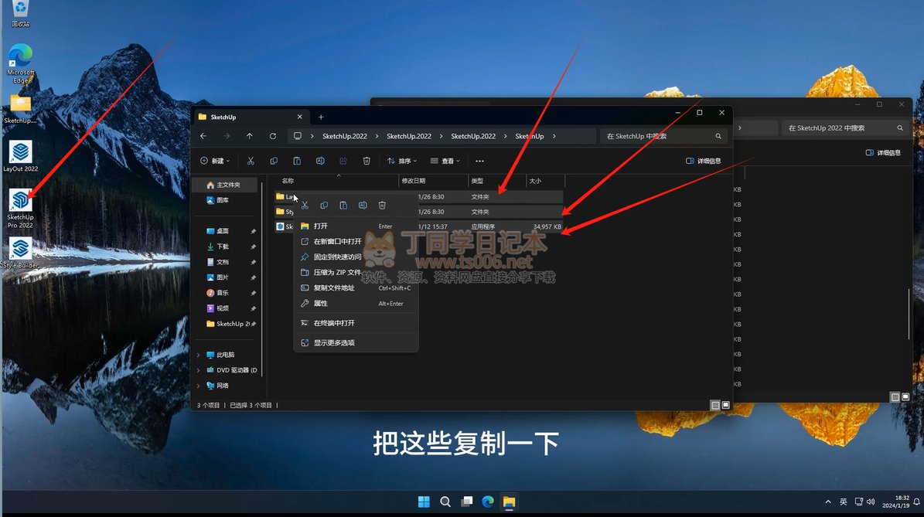Expand 网络 in the navigation pane

199,386
